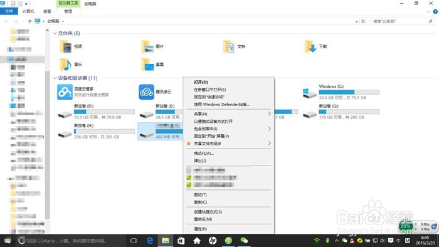This screenshot has height=247, width=439.
Task: Open the 文件 ribbon tab
Action: [9, 11]
